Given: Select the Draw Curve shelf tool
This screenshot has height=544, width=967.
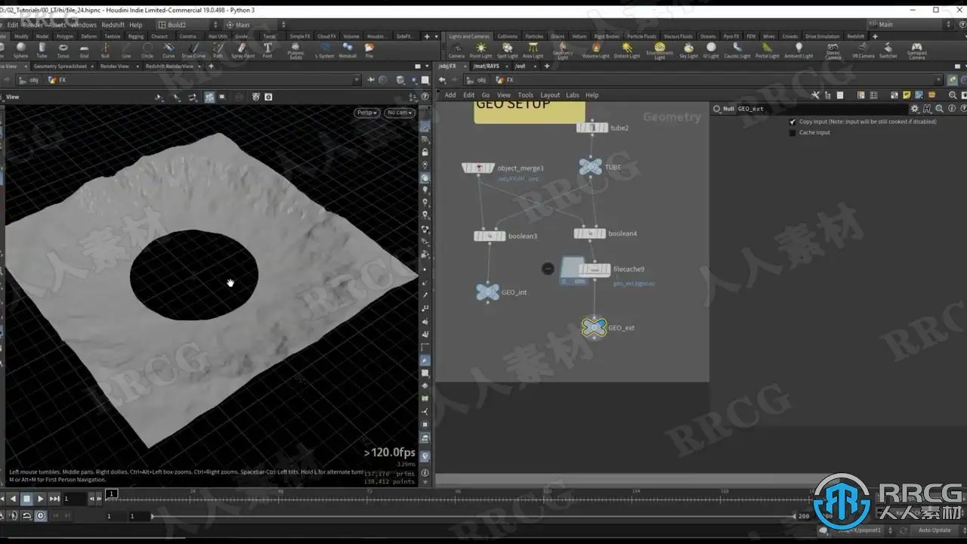Looking at the screenshot, I should pyautogui.click(x=193, y=50).
